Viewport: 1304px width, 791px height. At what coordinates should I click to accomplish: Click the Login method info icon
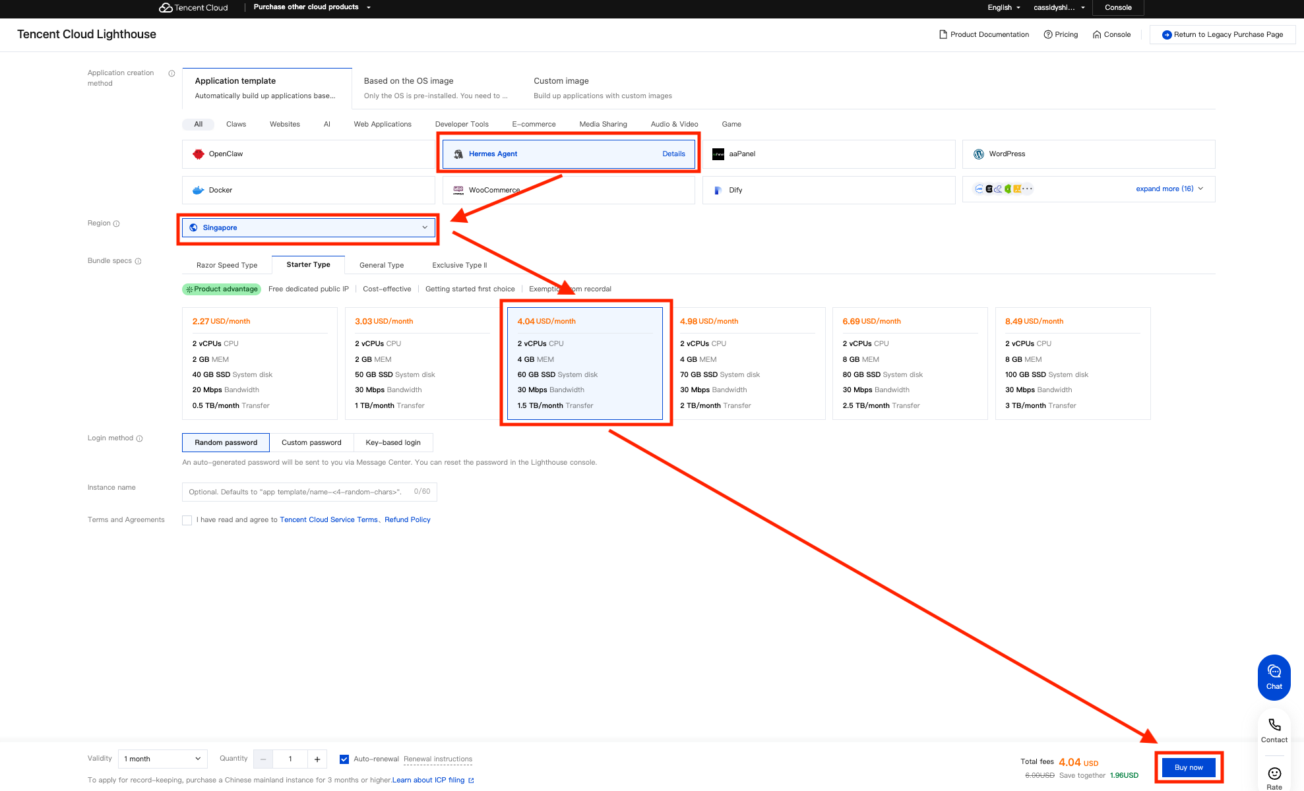139,438
